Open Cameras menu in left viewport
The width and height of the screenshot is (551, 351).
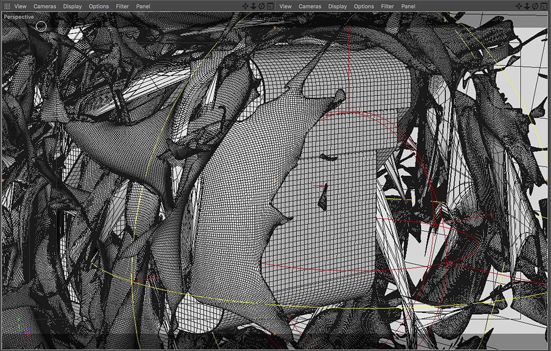click(x=45, y=6)
